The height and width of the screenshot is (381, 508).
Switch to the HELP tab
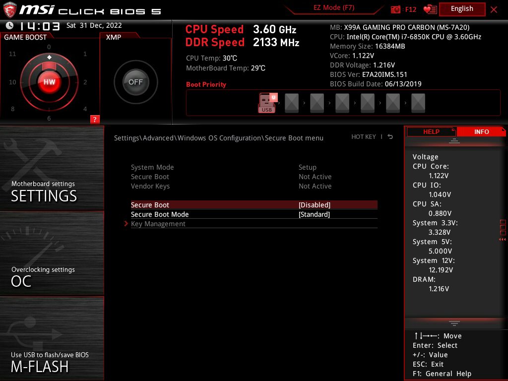tap(431, 131)
